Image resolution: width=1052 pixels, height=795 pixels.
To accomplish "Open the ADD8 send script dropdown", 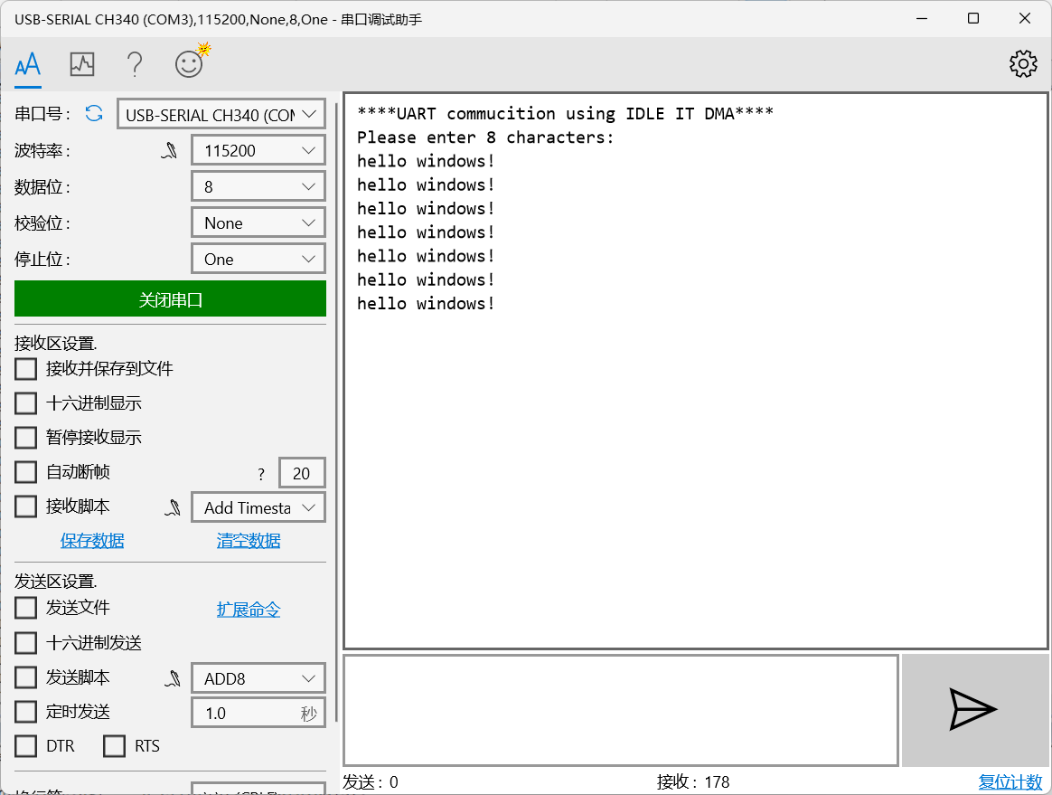I will [258, 678].
